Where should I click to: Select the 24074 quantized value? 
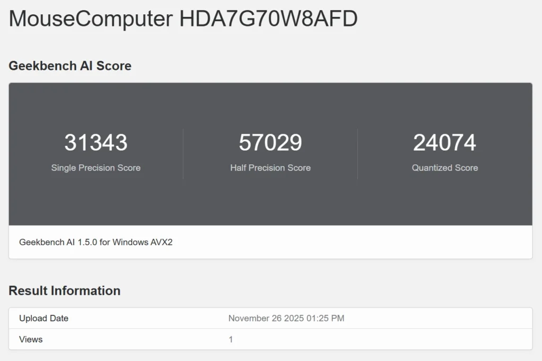445,143
